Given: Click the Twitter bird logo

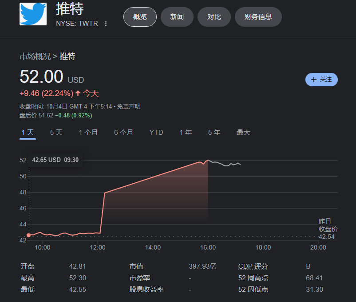Looking at the screenshot, I should (x=33, y=14).
